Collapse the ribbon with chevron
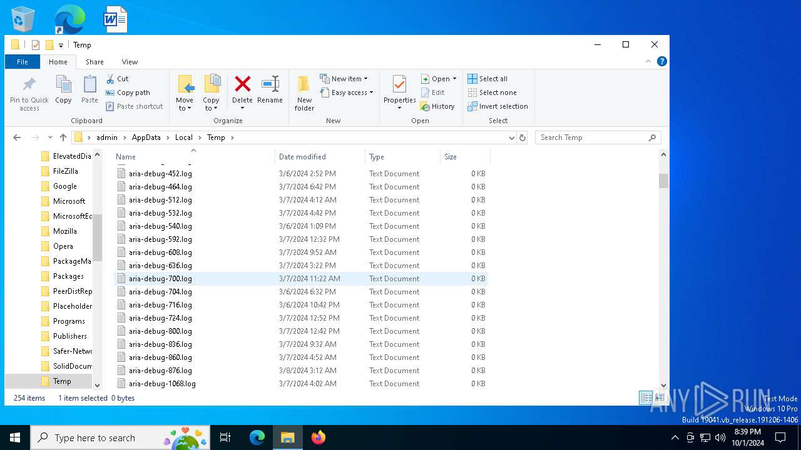The height and width of the screenshot is (450, 801). click(x=648, y=61)
